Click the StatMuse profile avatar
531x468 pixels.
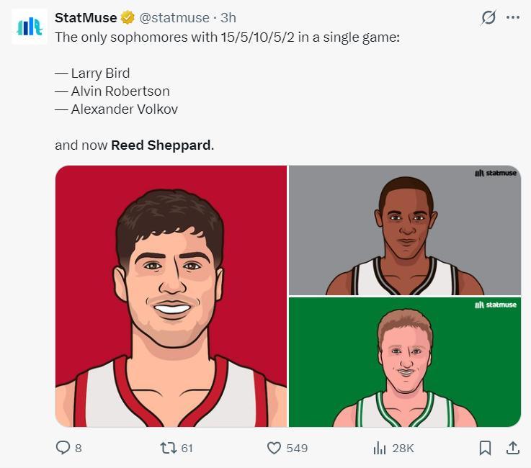30,27
